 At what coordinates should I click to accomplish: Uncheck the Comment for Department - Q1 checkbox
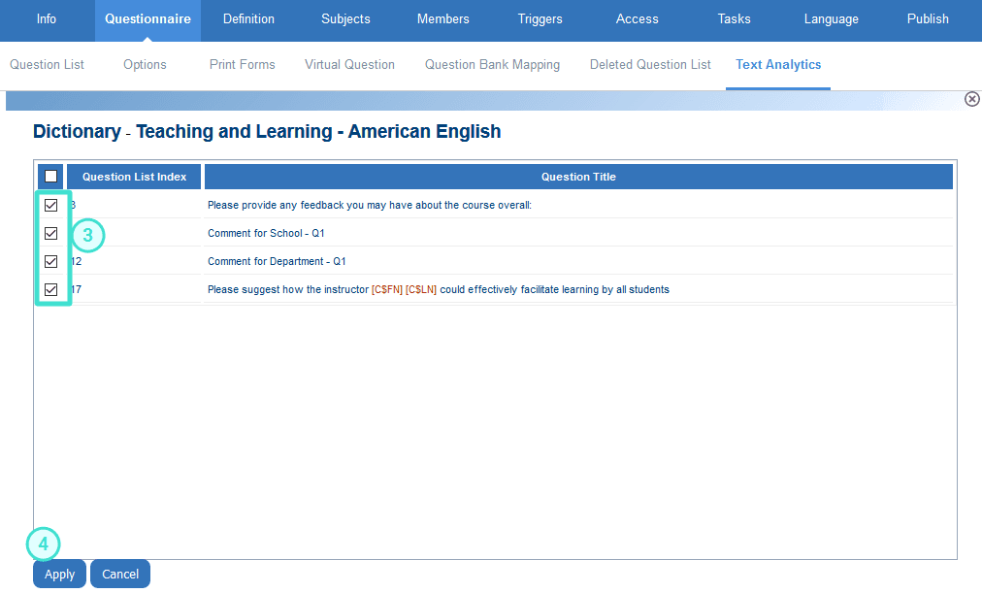(x=52, y=261)
